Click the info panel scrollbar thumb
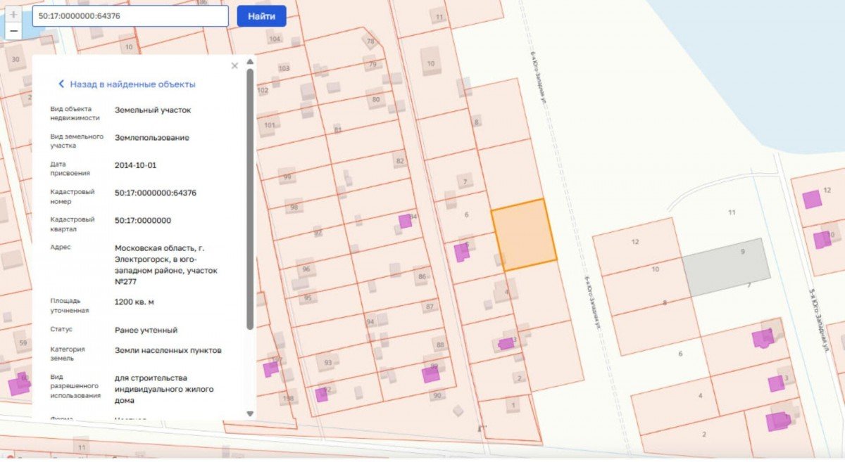The image size is (845, 462). point(250,197)
